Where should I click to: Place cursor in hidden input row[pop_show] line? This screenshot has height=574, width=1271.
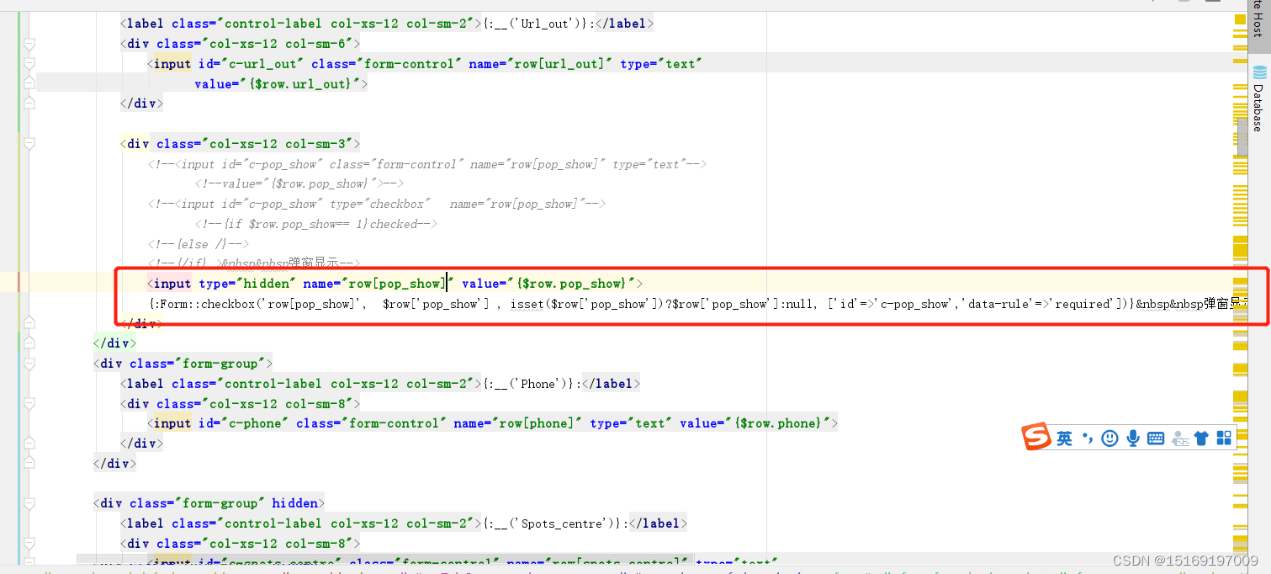(395, 284)
